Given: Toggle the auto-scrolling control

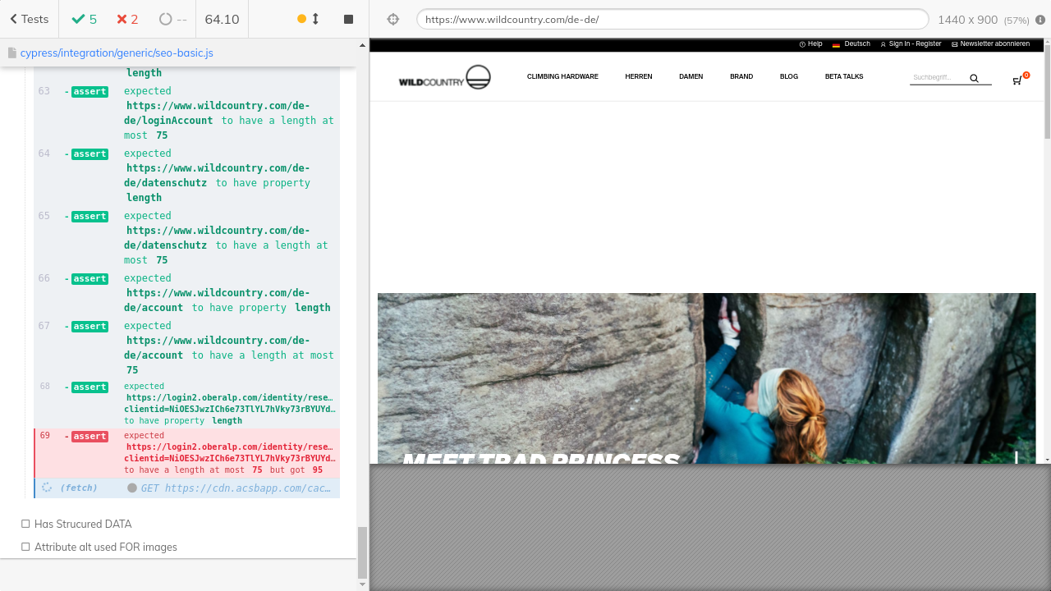Looking at the screenshot, I should (309, 19).
